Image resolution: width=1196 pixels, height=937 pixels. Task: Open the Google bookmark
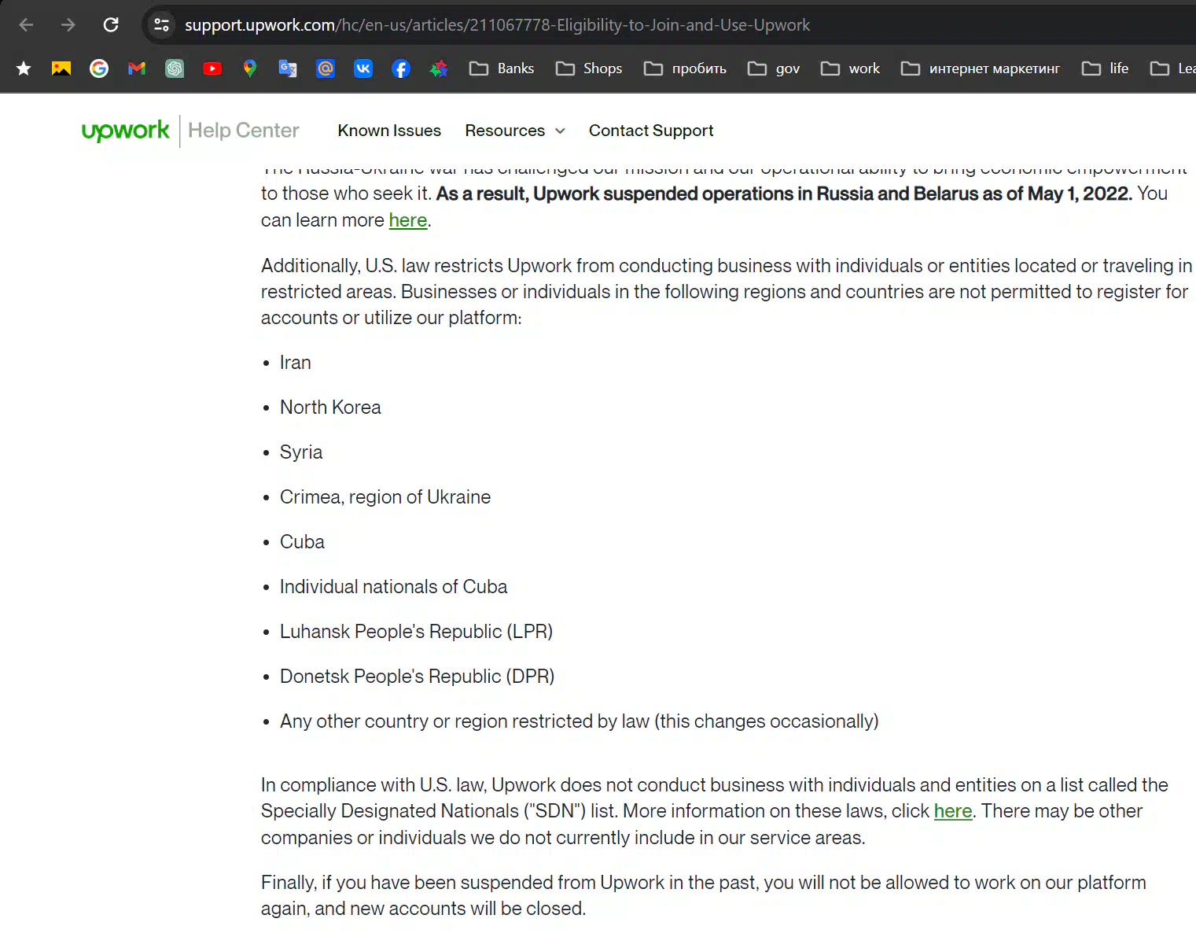[x=99, y=68]
